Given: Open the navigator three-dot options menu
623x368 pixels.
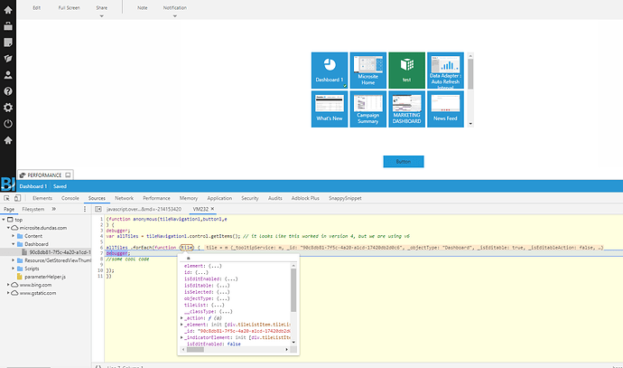Looking at the screenshot, I should pyautogui.click(x=85, y=209).
